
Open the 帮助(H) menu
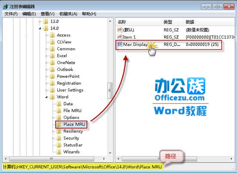[x=89, y=14]
